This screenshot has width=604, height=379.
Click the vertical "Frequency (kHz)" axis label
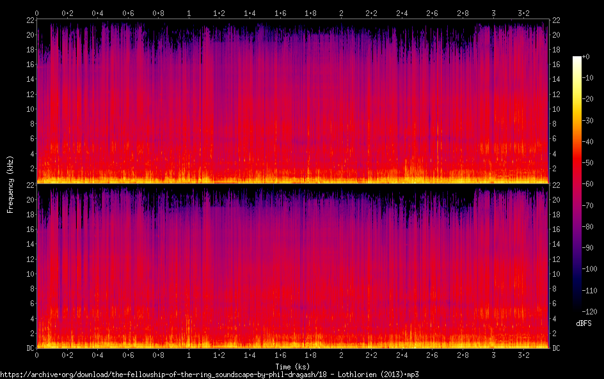(x=10, y=183)
